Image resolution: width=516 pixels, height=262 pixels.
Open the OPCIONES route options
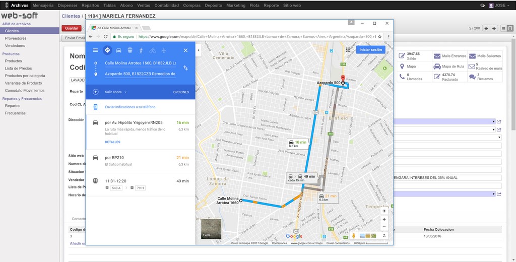click(181, 92)
